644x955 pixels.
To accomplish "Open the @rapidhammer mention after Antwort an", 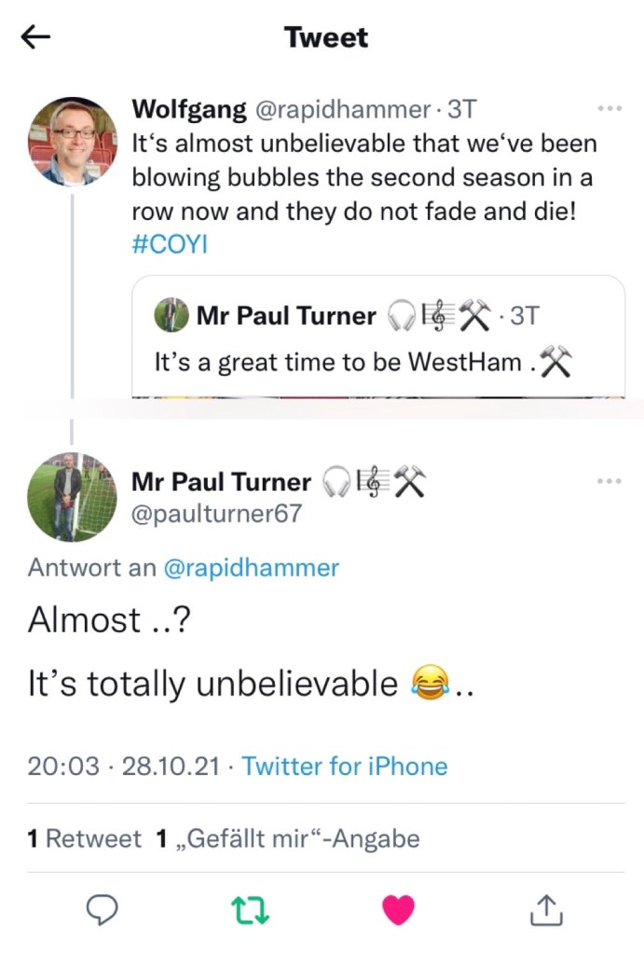I will 251,567.
